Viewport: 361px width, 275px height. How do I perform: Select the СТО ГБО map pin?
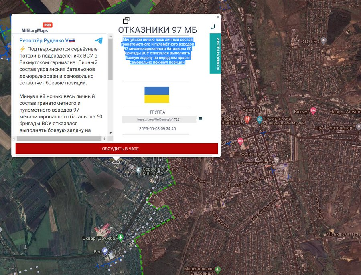click(324, 40)
